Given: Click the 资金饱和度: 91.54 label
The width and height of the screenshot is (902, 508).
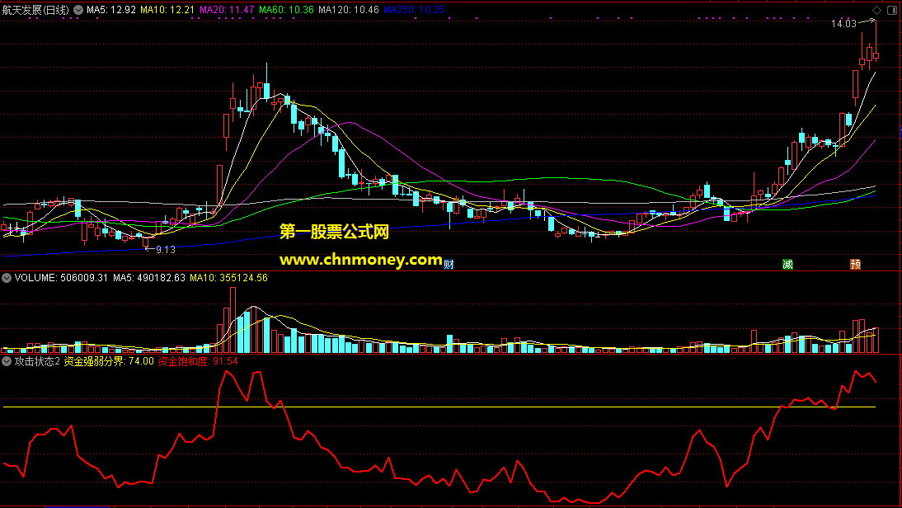Looking at the screenshot, I should pos(198,361).
